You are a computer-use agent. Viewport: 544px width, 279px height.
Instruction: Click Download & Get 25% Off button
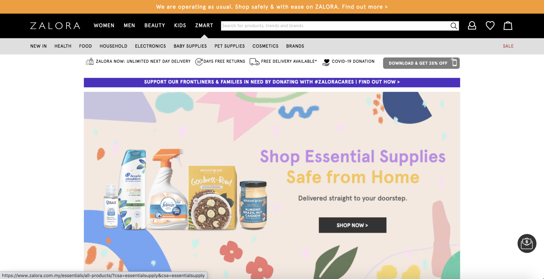(421, 63)
